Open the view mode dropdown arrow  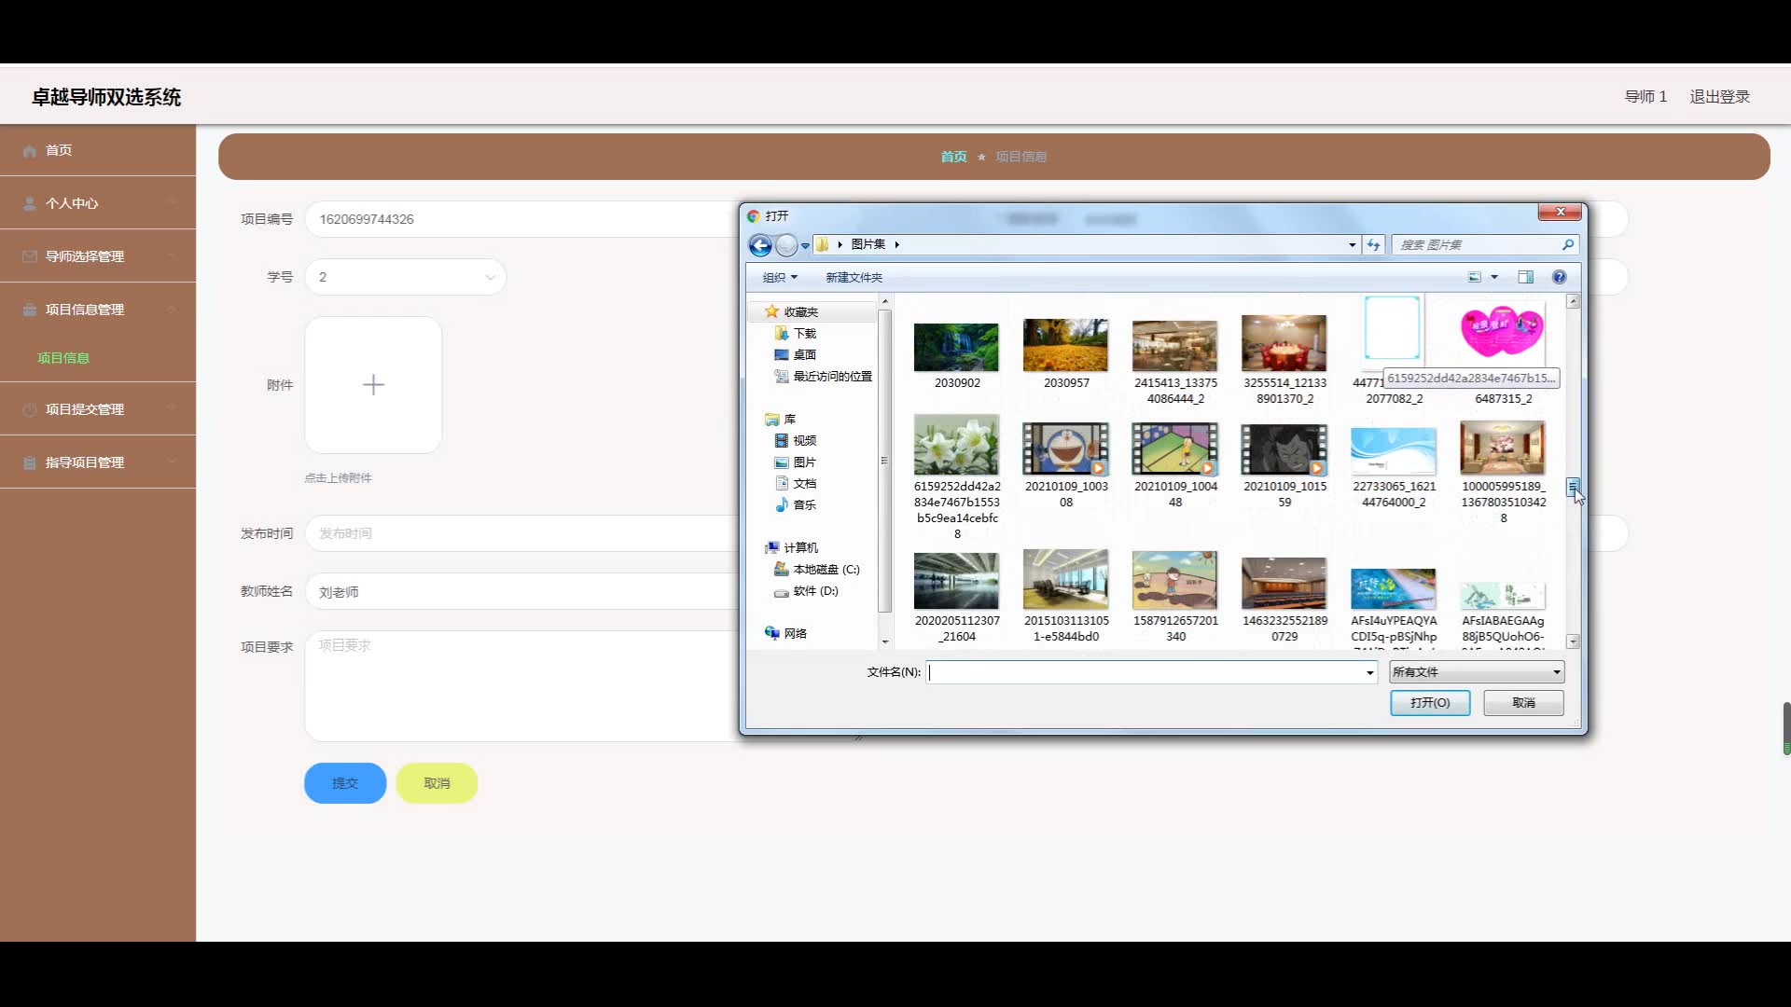point(1494,278)
